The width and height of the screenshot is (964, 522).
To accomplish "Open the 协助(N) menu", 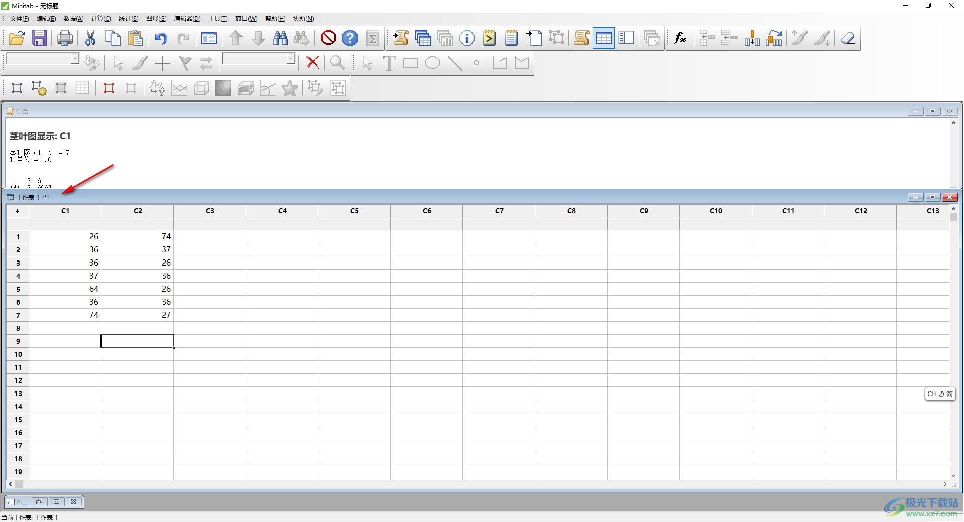I will pyautogui.click(x=303, y=19).
